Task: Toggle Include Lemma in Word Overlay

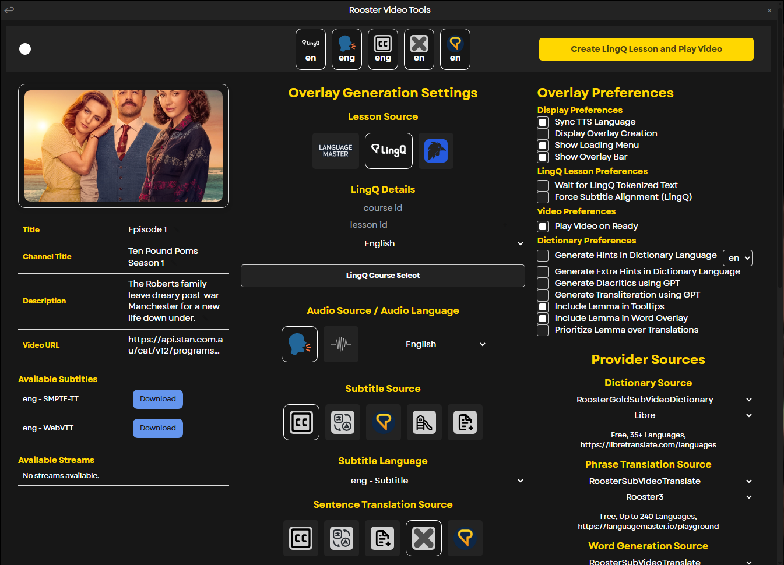Action: (x=543, y=319)
